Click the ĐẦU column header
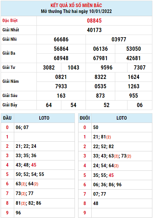This screenshot has width=153, height=218. 7,118
